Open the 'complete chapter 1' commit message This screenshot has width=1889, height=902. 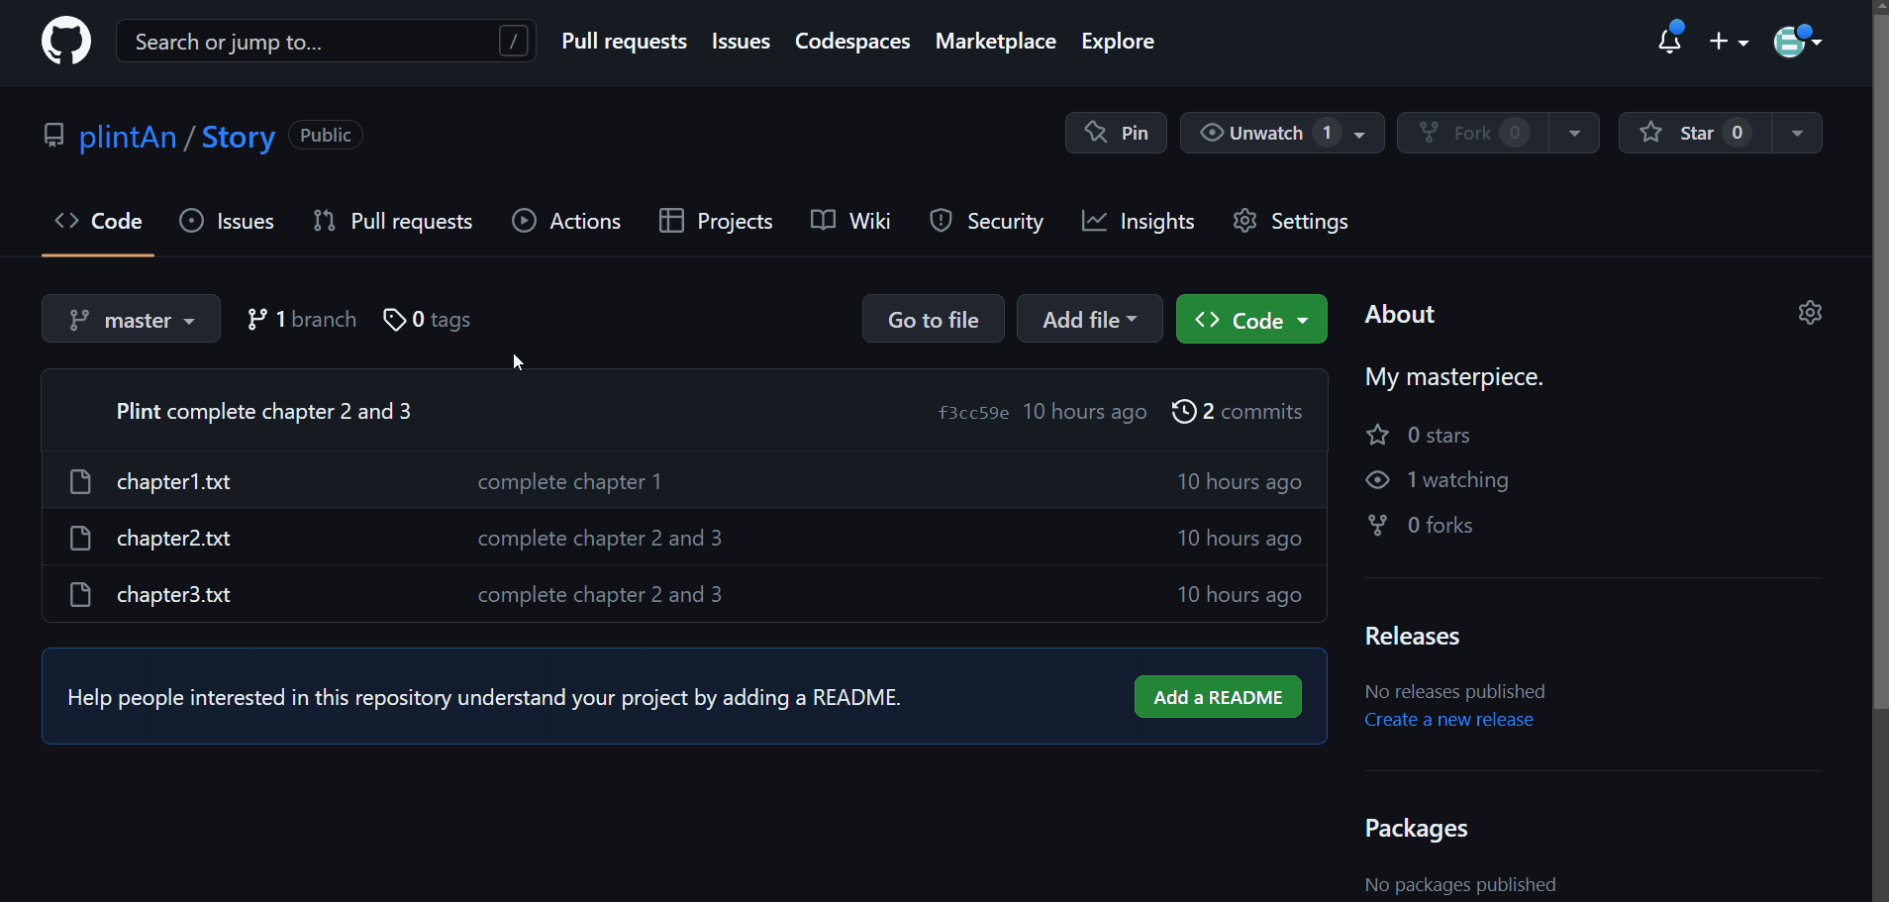569,481
